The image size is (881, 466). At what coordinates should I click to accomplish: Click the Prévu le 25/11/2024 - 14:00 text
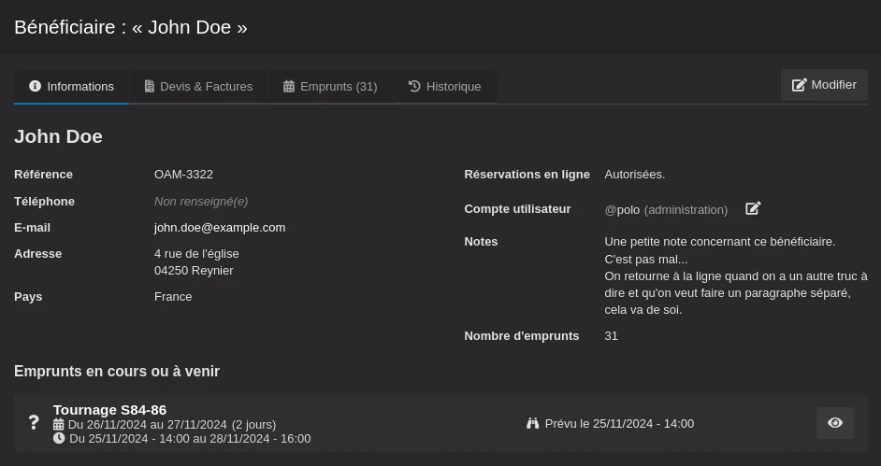[x=619, y=424]
